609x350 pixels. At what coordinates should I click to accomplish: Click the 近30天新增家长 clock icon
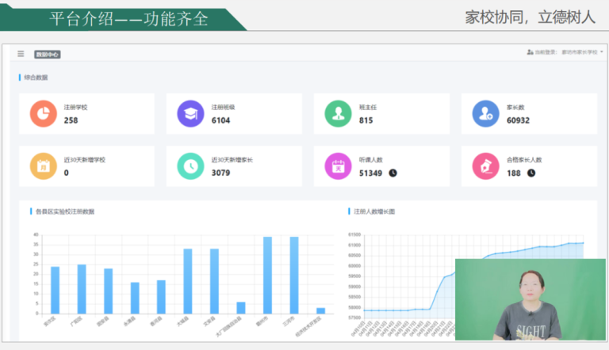tap(190, 165)
